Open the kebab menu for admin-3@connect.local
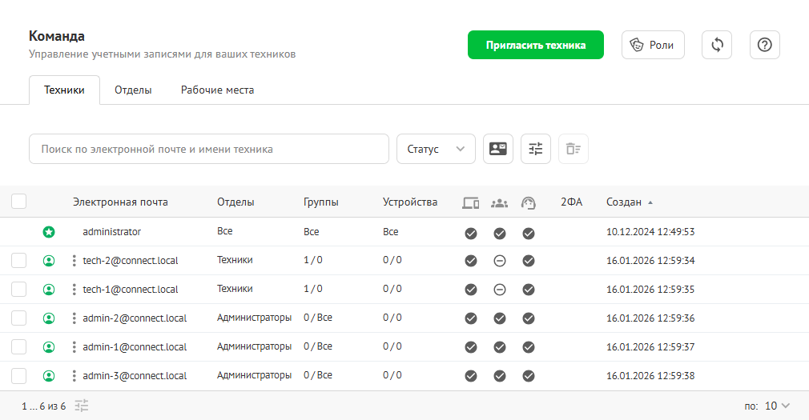The height and width of the screenshot is (420, 809). (74, 376)
